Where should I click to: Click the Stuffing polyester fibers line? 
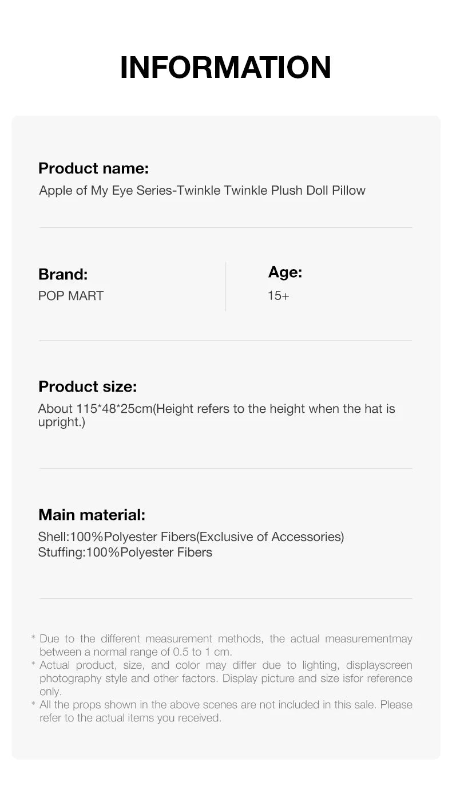point(125,553)
